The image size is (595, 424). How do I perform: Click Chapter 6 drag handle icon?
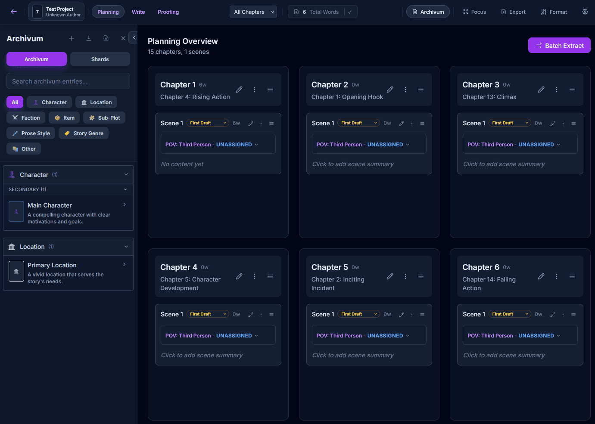click(x=572, y=276)
